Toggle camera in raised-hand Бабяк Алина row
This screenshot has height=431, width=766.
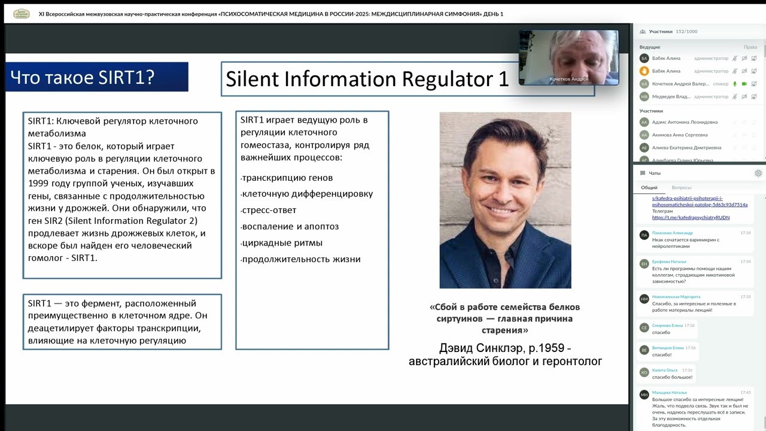tap(744, 71)
